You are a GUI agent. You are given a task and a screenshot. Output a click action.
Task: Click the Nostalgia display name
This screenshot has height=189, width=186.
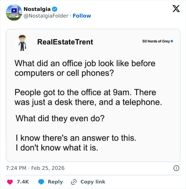(x=37, y=9)
